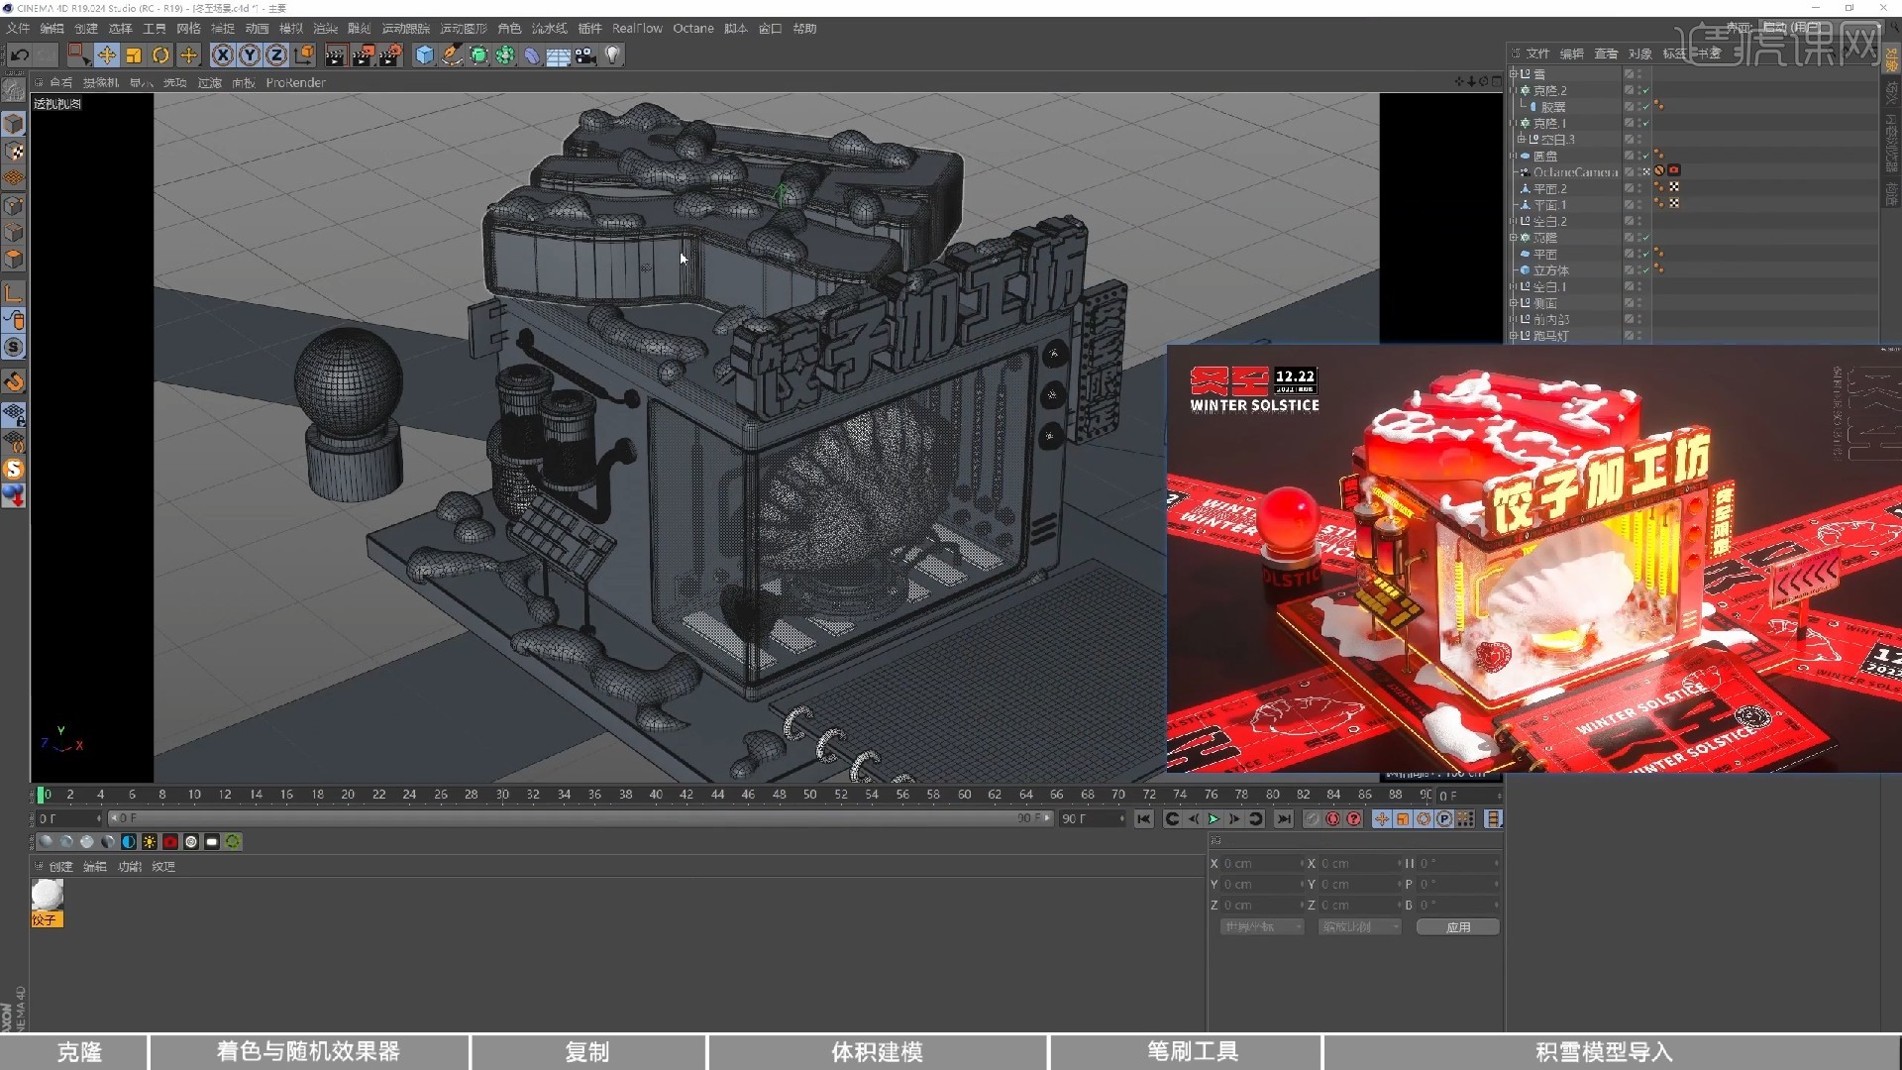1902x1070 pixels.
Task: Click checker texture tag on 平面.1
Action: tap(1674, 204)
